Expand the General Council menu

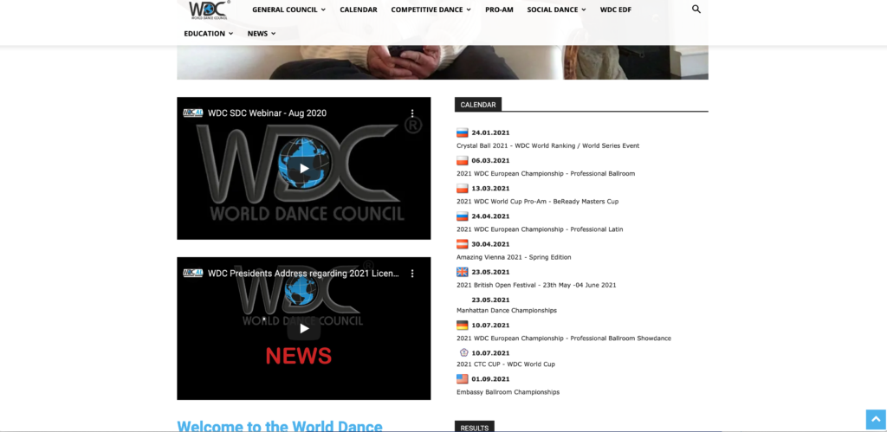(x=288, y=10)
